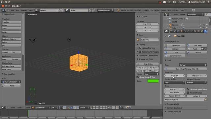
Task: Open the 3D view Select menu
Action: tap(20, 107)
